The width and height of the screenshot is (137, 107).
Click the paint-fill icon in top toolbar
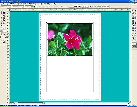pos(90,7)
